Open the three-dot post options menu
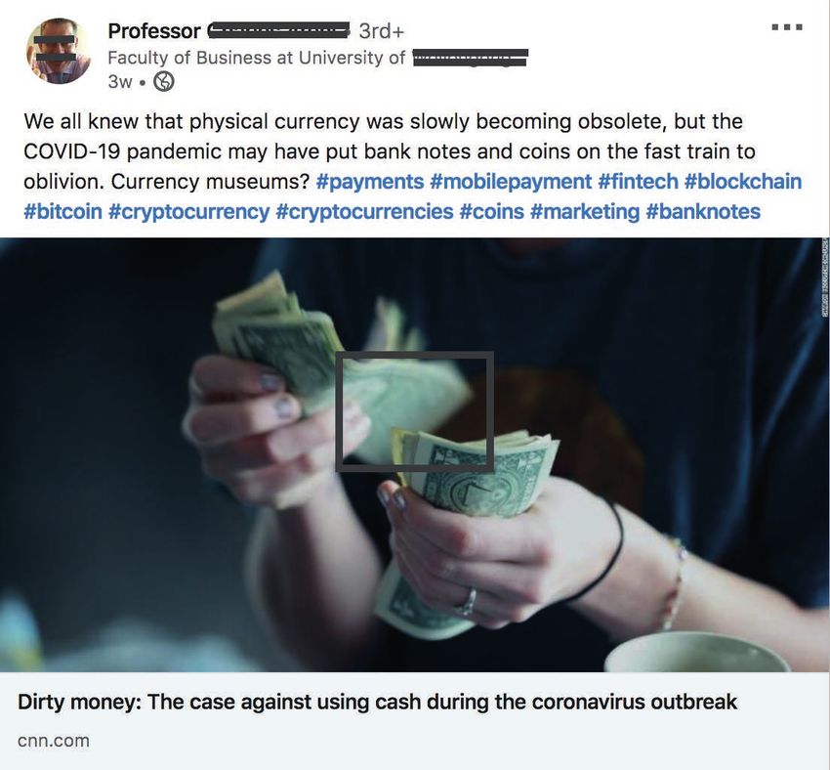Image resolution: width=830 pixels, height=770 pixels. coord(787,27)
